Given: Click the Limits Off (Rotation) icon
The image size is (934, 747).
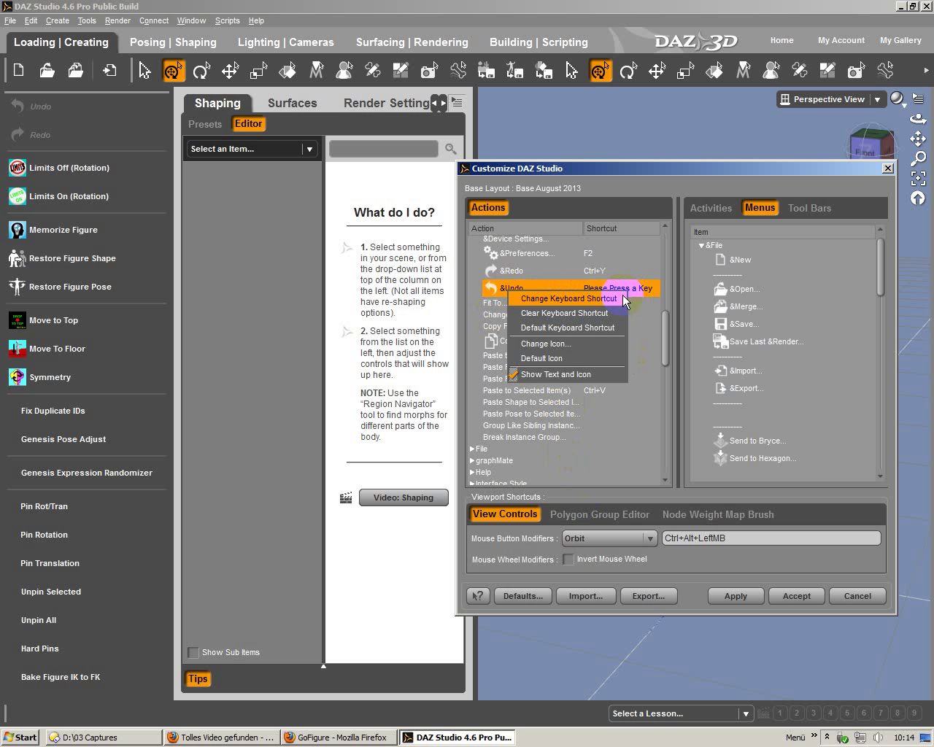Looking at the screenshot, I should [18, 168].
